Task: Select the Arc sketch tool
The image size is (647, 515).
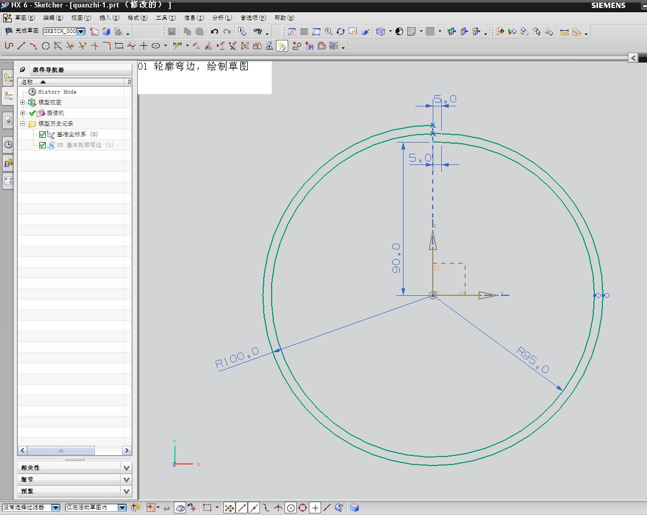Action: [33, 46]
